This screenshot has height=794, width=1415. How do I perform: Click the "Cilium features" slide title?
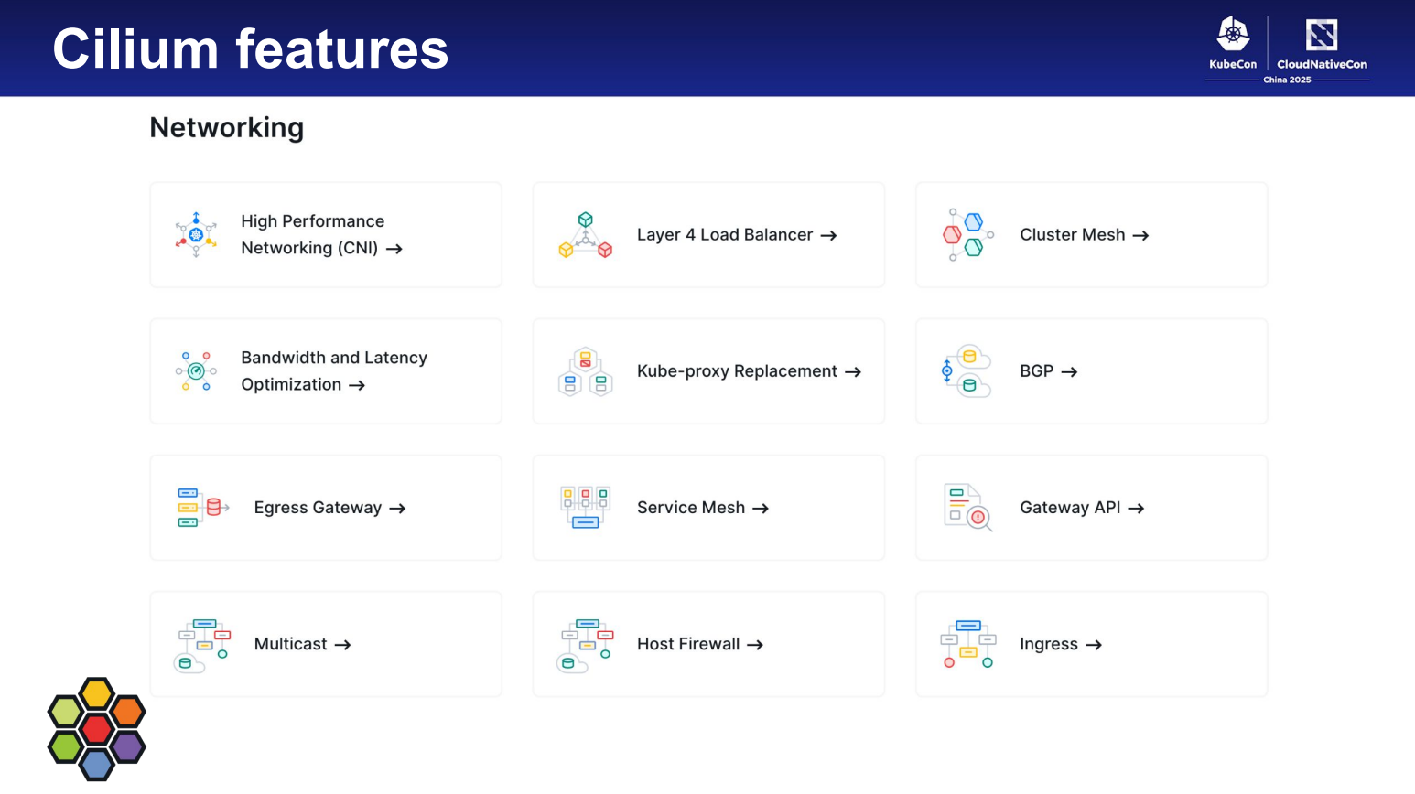click(x=251, y=48)
